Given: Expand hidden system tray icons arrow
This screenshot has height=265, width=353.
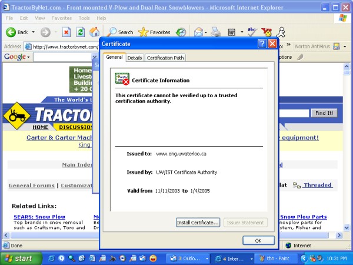Looking at the screenshot, I should (x=304, y=259).
